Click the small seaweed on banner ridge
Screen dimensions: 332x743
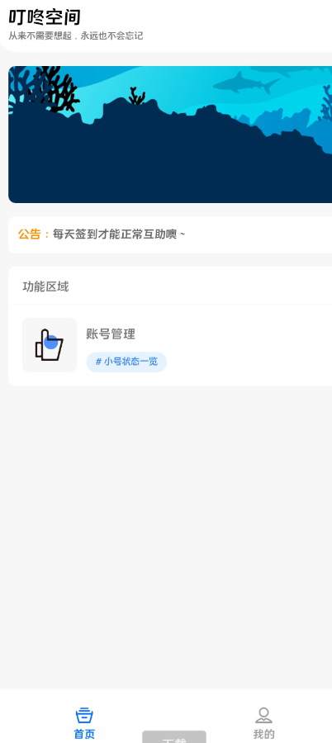pyautogui.click(x=137, y=96)
